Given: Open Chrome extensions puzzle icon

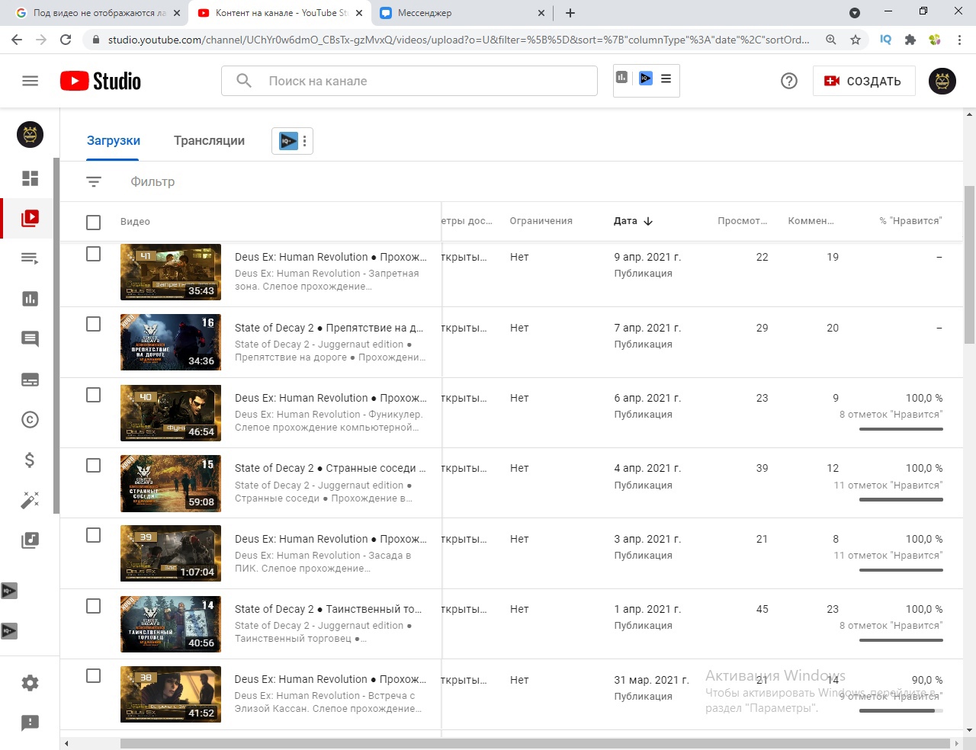Looking at the screenshot, I should point(910,40).
